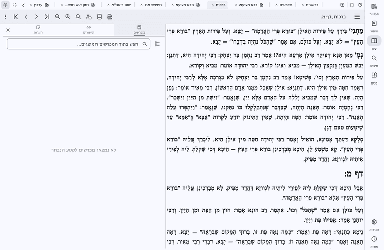Click the paragraph beginning 'סלקא דעתך אמינא'
384x250 pixels.
tap(265, 149)
